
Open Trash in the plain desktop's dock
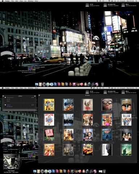point(102,84)
